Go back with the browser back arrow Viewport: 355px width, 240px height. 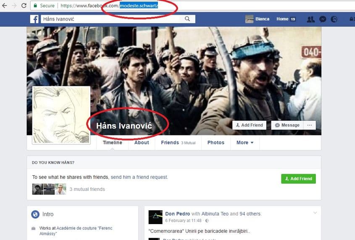4,5
